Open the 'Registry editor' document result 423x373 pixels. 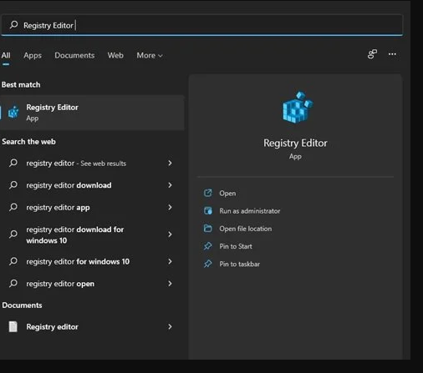coord(92,327)
